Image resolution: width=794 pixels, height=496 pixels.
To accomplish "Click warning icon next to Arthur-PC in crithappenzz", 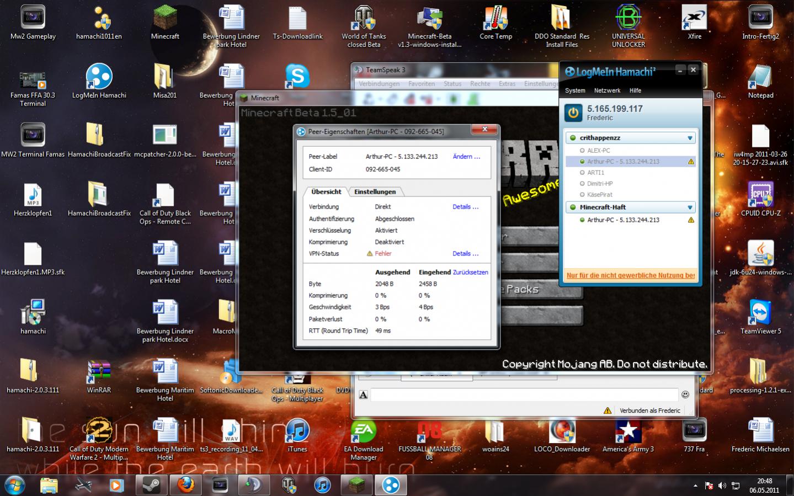I will [690, 162].
